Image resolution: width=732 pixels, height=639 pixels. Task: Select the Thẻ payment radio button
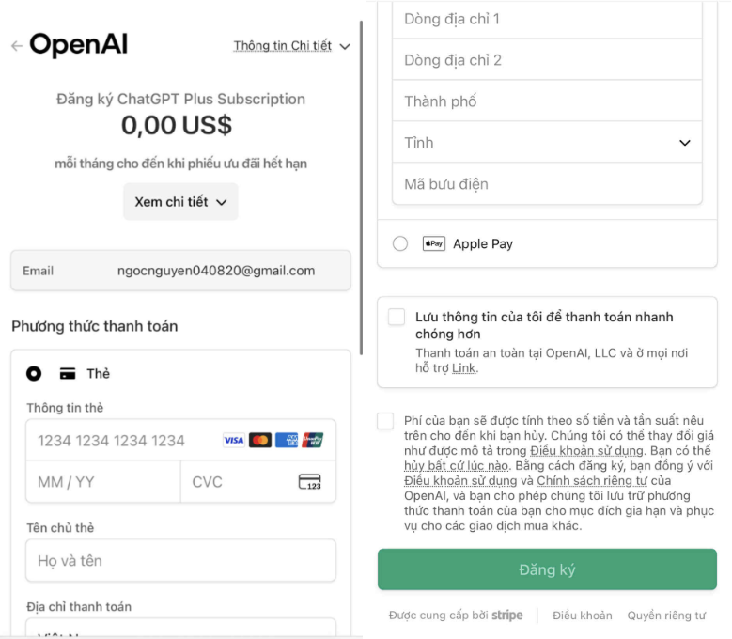tap(34, 373)
